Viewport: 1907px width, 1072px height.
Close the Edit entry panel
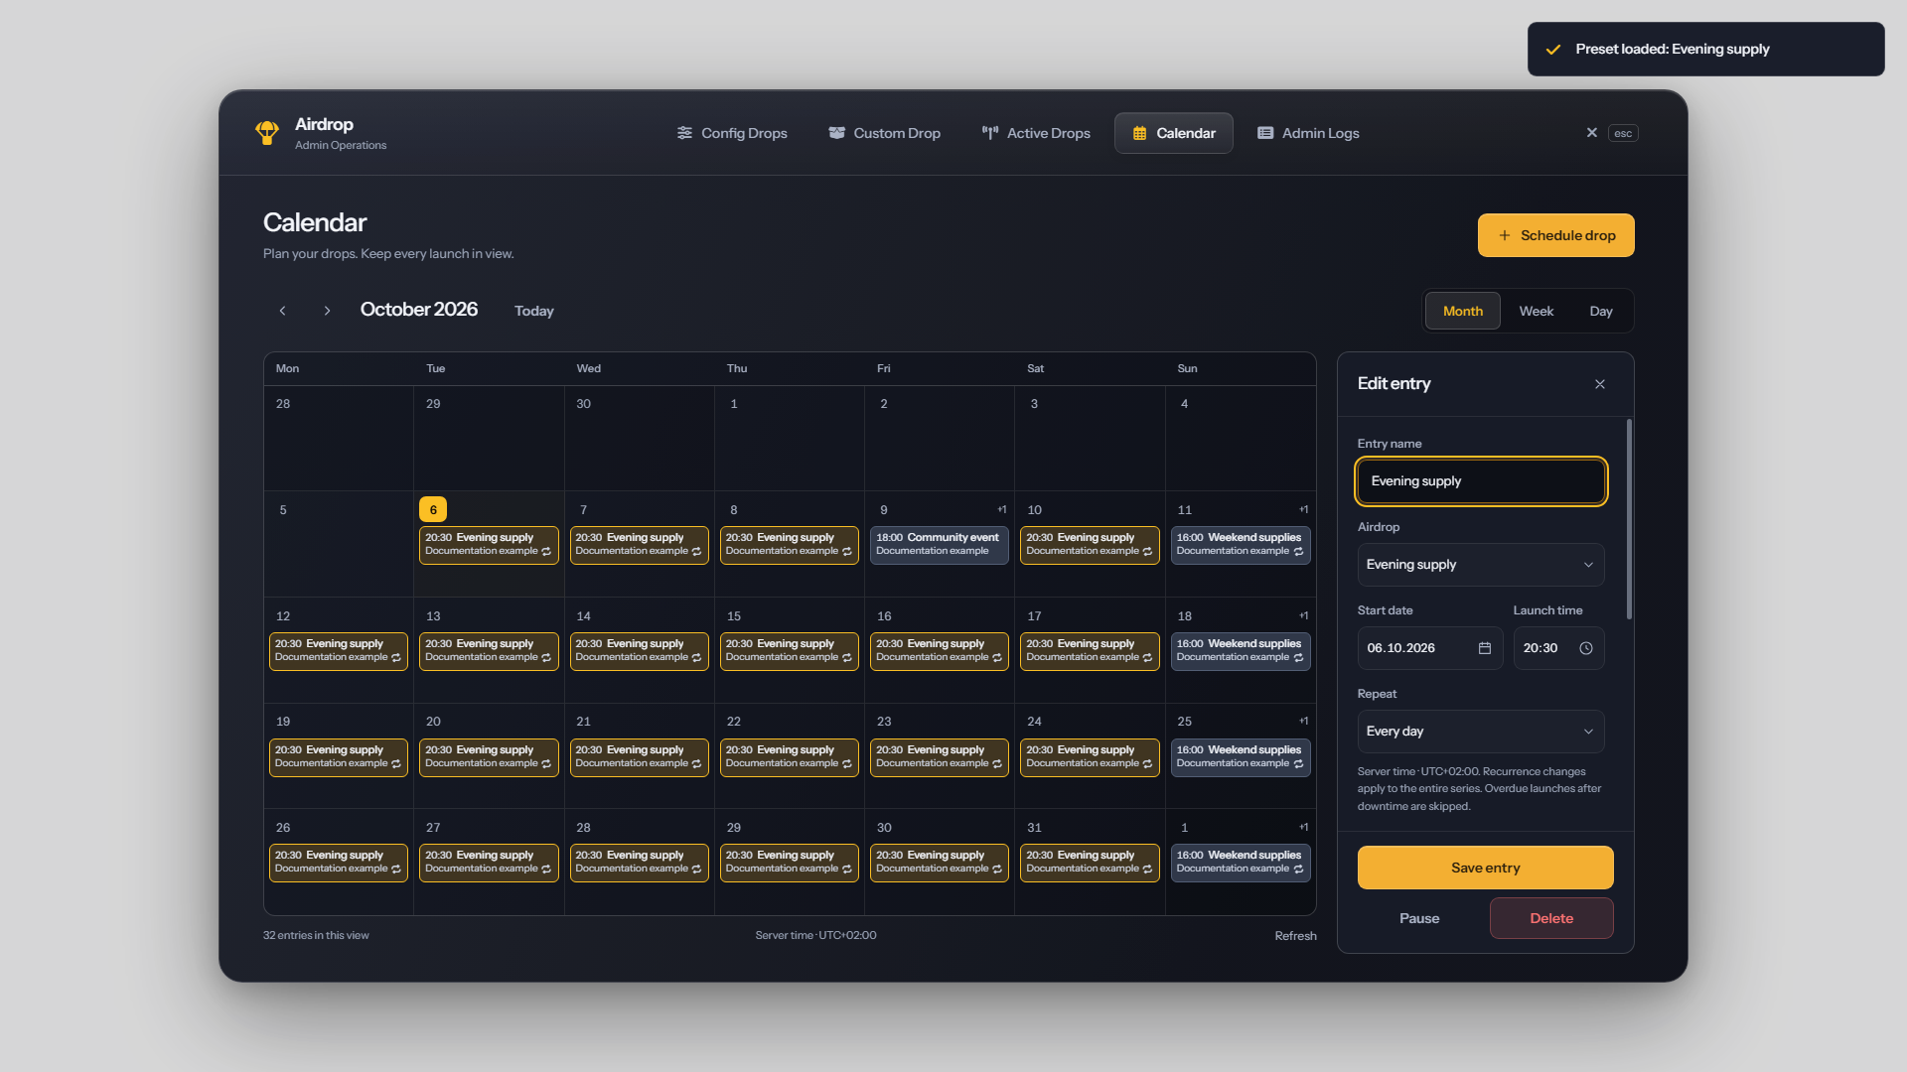coord(1600,384)
